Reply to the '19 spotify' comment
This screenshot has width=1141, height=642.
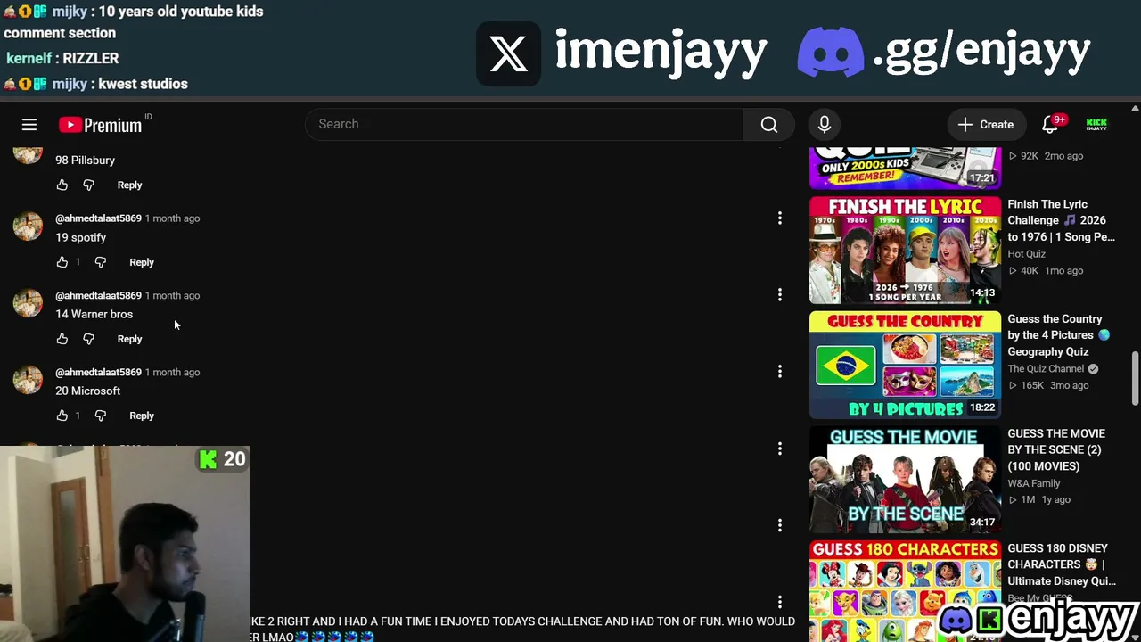tap(142, 262)
